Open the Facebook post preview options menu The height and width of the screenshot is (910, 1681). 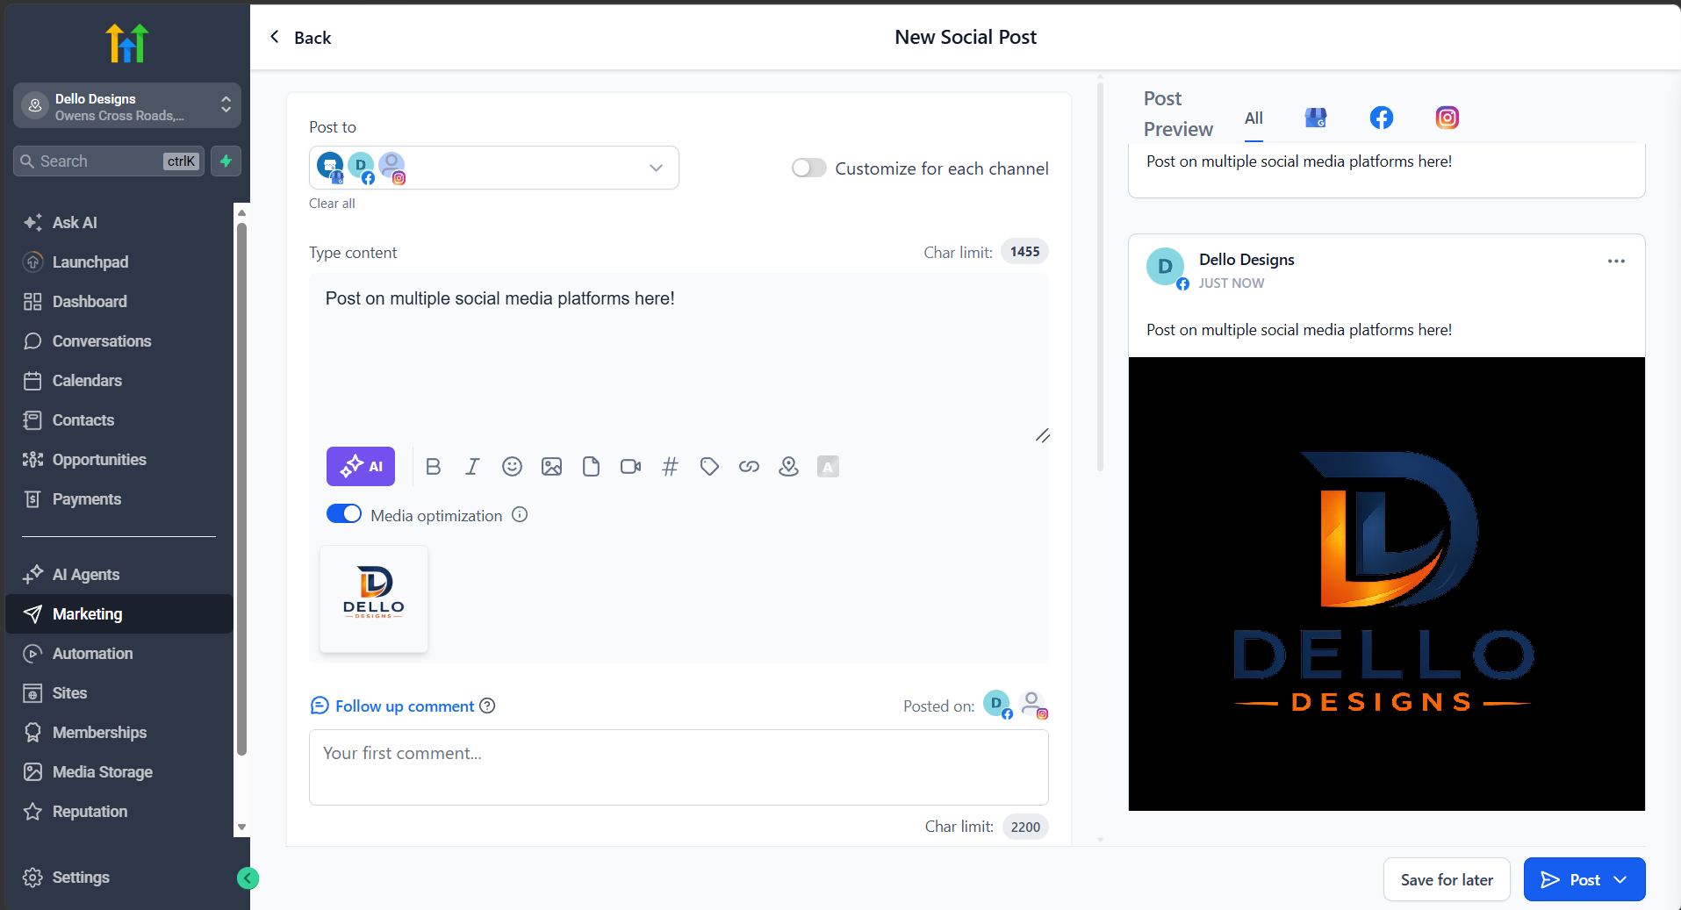(1616, 262)
